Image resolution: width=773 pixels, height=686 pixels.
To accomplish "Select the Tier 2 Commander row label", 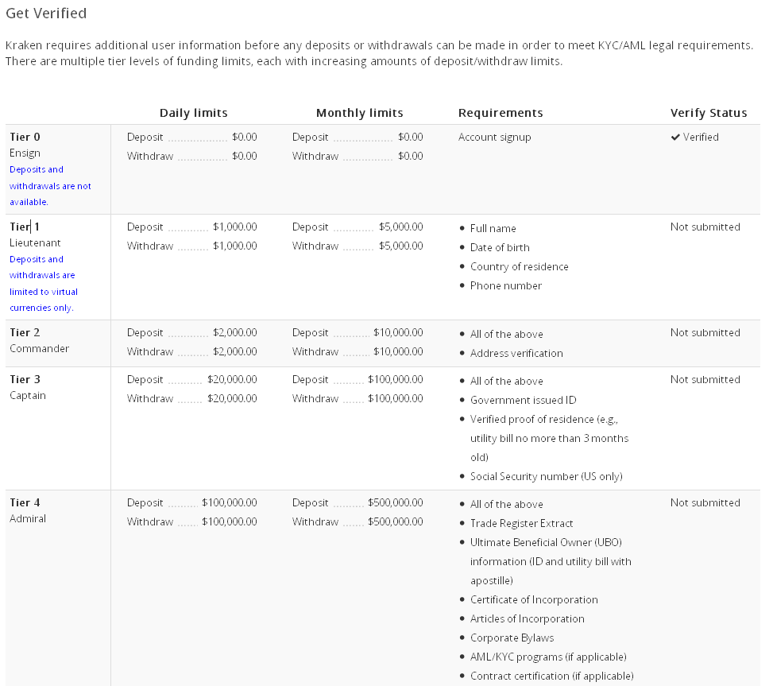I will point(40,340).
